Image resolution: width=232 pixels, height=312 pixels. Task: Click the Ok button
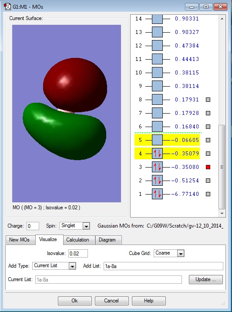tap(75, 301)
